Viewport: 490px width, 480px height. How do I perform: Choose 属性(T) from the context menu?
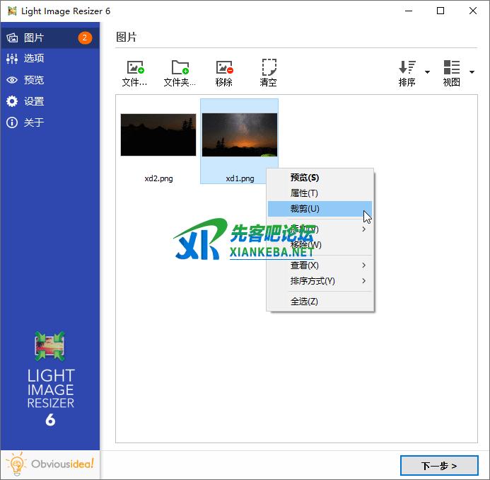pos(304,193)
